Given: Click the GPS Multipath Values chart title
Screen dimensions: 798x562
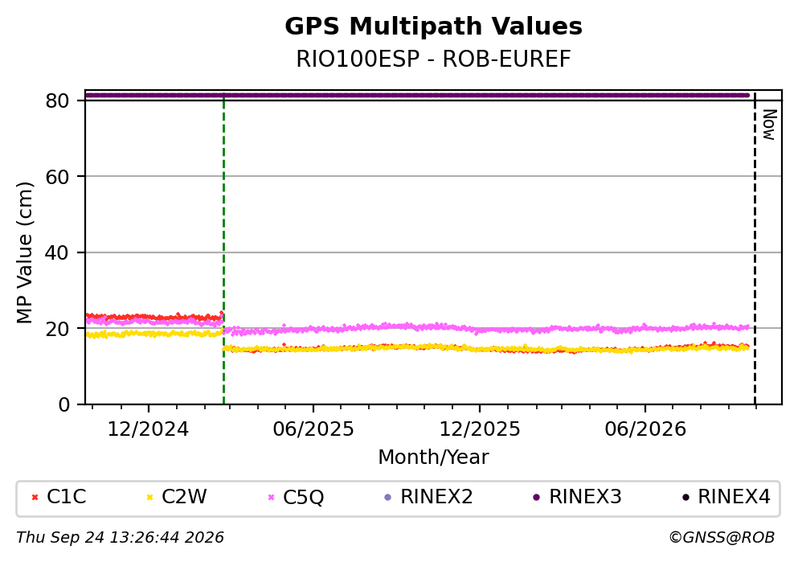Looking at the screenshot, I should click(434, 26).
